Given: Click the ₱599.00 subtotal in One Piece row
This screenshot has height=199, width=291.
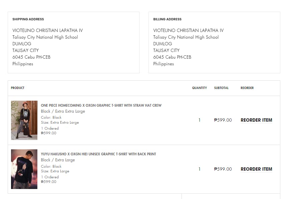Looking at the screenshot, I should [x=223, y=120].
